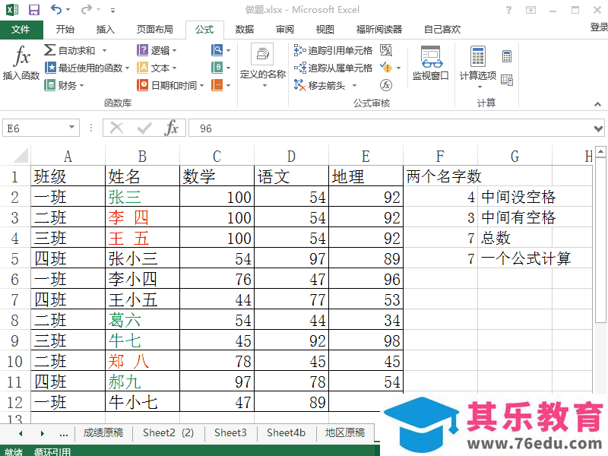The height and width of the screenshot is (456, 608).
Task: Expand Error Checking dropdown arrow
Action: [398, 68]
